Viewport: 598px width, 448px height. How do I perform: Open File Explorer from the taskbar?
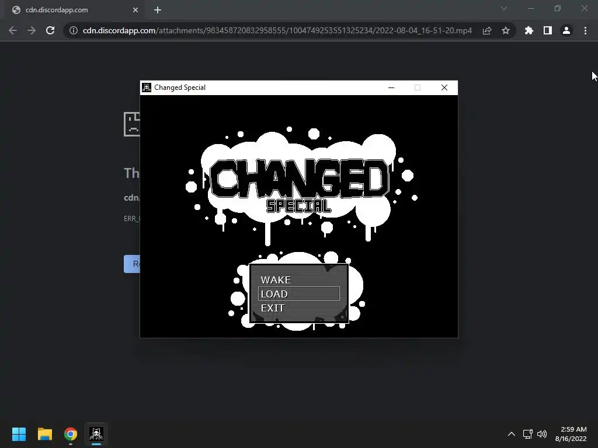(x=44, y=434)
